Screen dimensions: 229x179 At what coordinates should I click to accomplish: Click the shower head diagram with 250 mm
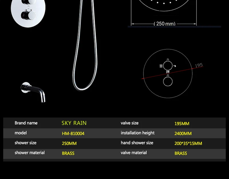pyautogui.click(x=164, y=13)
